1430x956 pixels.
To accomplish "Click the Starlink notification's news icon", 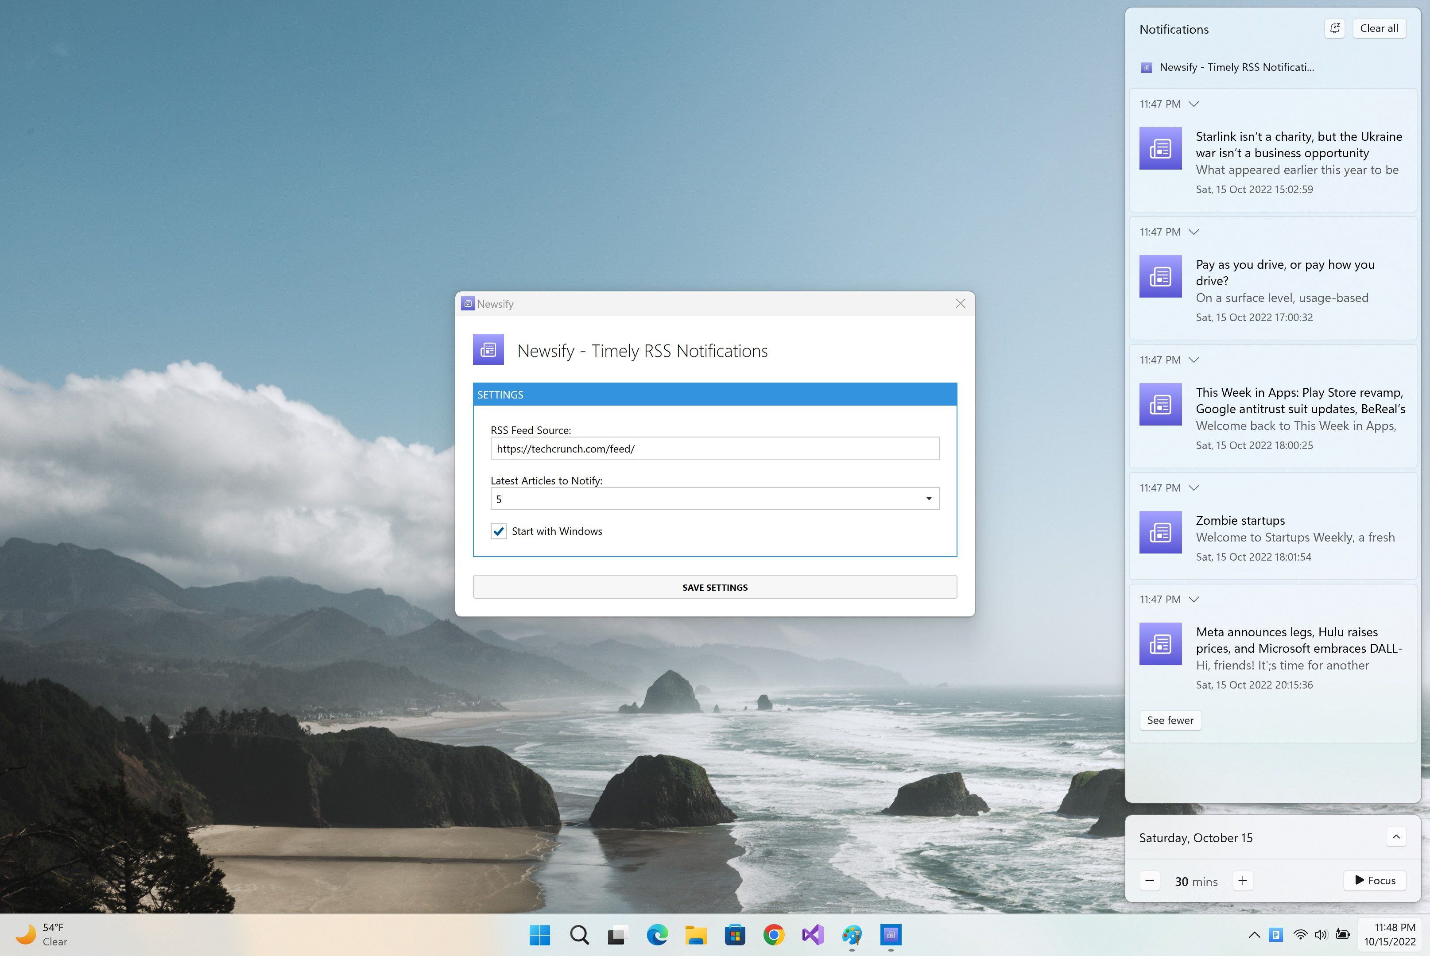I will 1160,148.
